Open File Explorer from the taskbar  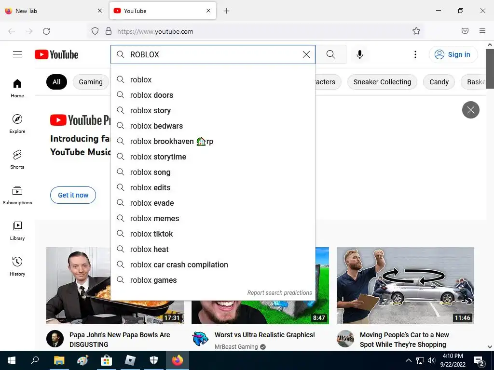click(59, 360)
